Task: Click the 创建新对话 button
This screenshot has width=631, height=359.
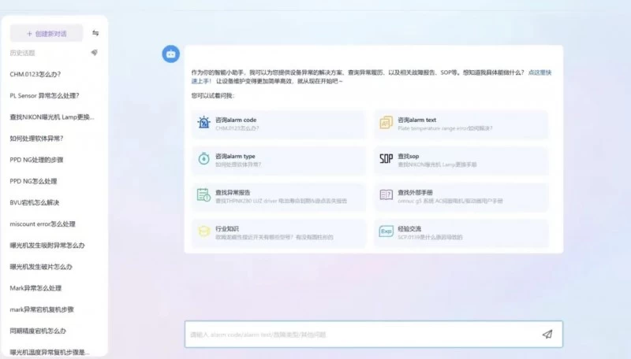Action: click(47, 34)
